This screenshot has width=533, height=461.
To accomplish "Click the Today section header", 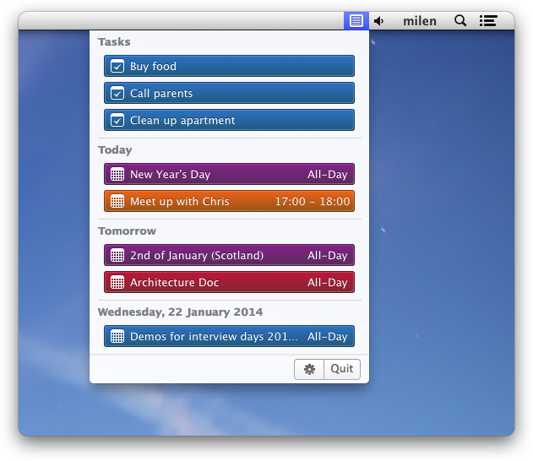I will (115, 149).
